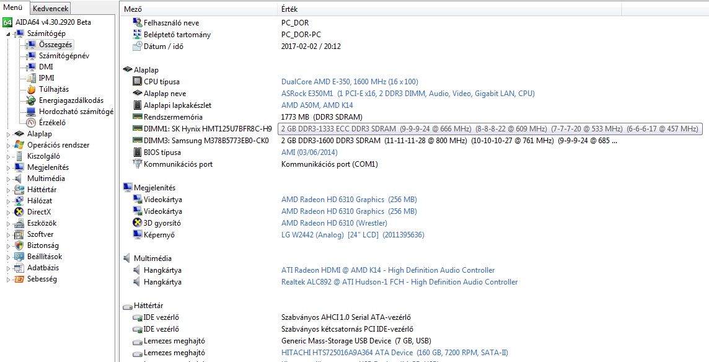Viewport: 709px width, 362px height.
Task: Click the Hálózat network icon
Action: (x=19, y=200)
